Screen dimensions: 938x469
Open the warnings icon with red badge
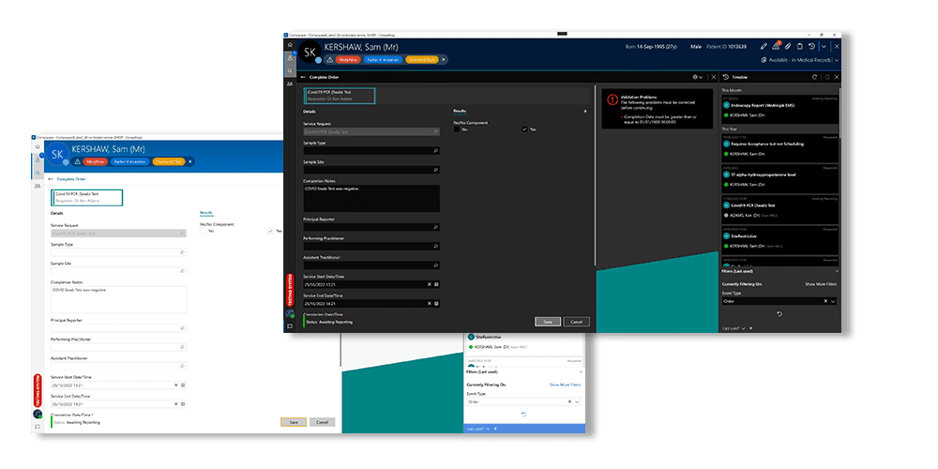776,45
